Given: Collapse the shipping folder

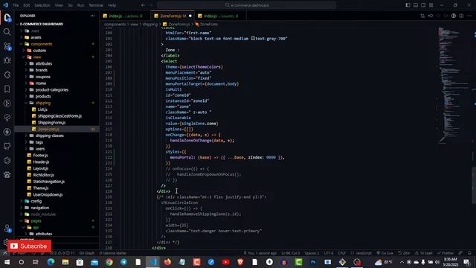Looking at the screenshot, I should tap(43, 103).
